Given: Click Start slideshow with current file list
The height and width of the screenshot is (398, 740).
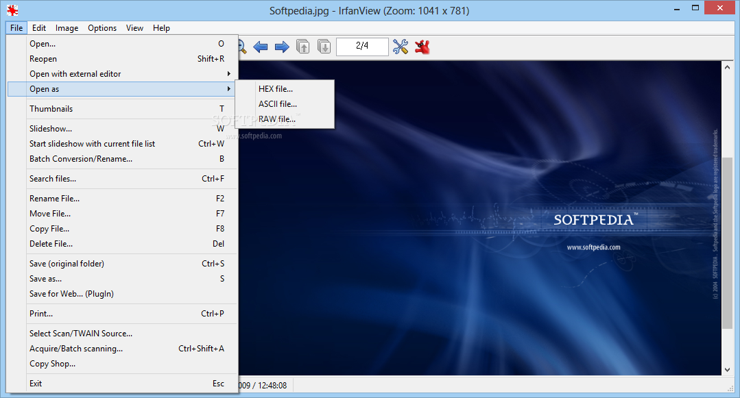Looking at the screenshot, I should [x=122, y=144].
